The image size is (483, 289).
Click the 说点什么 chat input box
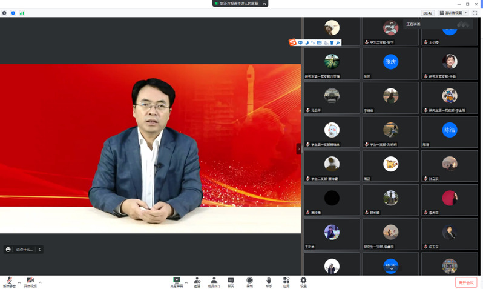tap(24, 250)
